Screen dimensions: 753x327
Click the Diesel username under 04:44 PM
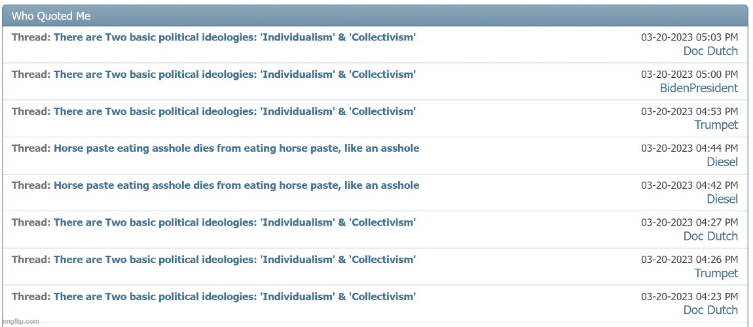click(722, 162)
